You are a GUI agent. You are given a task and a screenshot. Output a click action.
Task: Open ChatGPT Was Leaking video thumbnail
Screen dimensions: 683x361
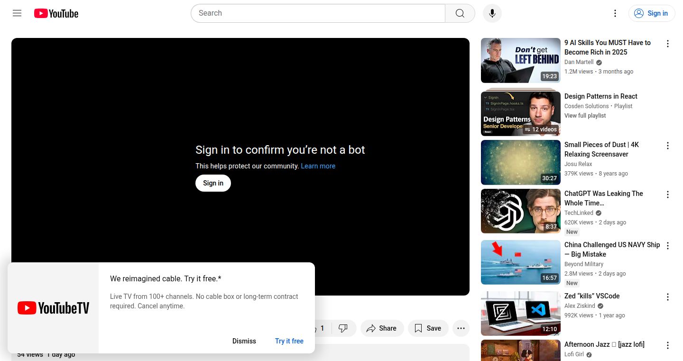521,211
